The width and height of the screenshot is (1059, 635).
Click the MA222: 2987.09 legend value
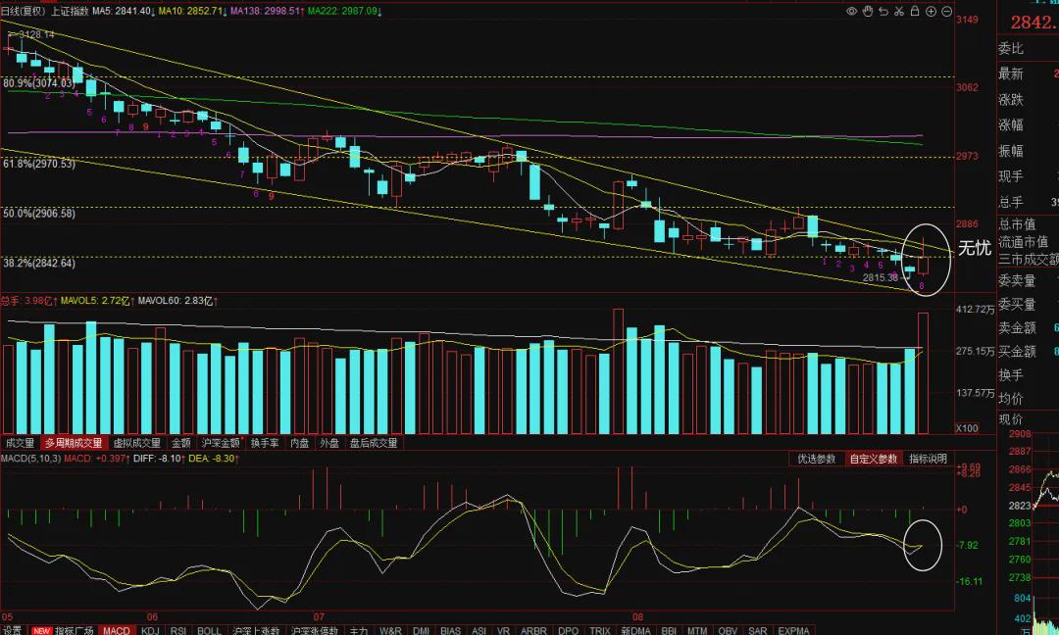pyautogui.click(x=344, y=11)
